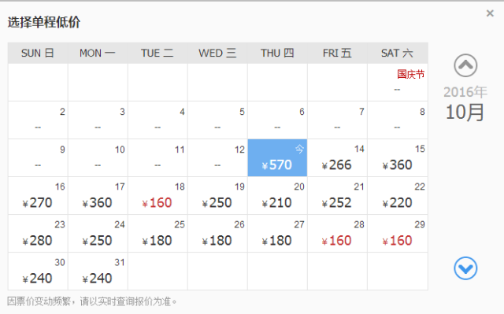Click October 5 date cell
Image resolution: width=504 pixels, height=314 pixels.
217,120
